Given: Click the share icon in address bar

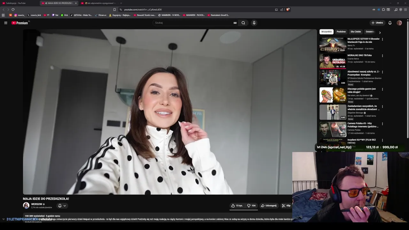Looking at the screenshot, I should click(x=282, y=10).
